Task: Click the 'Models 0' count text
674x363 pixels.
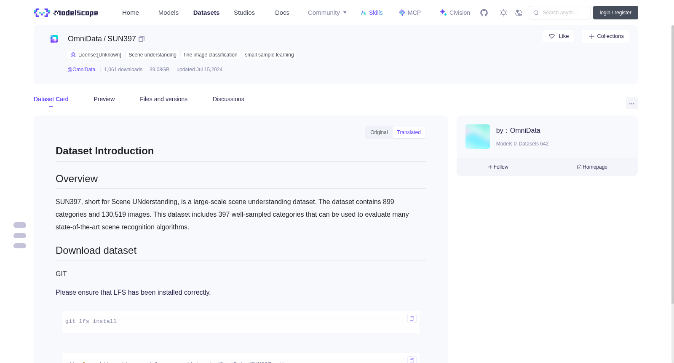Action: [x=506, y=144]
